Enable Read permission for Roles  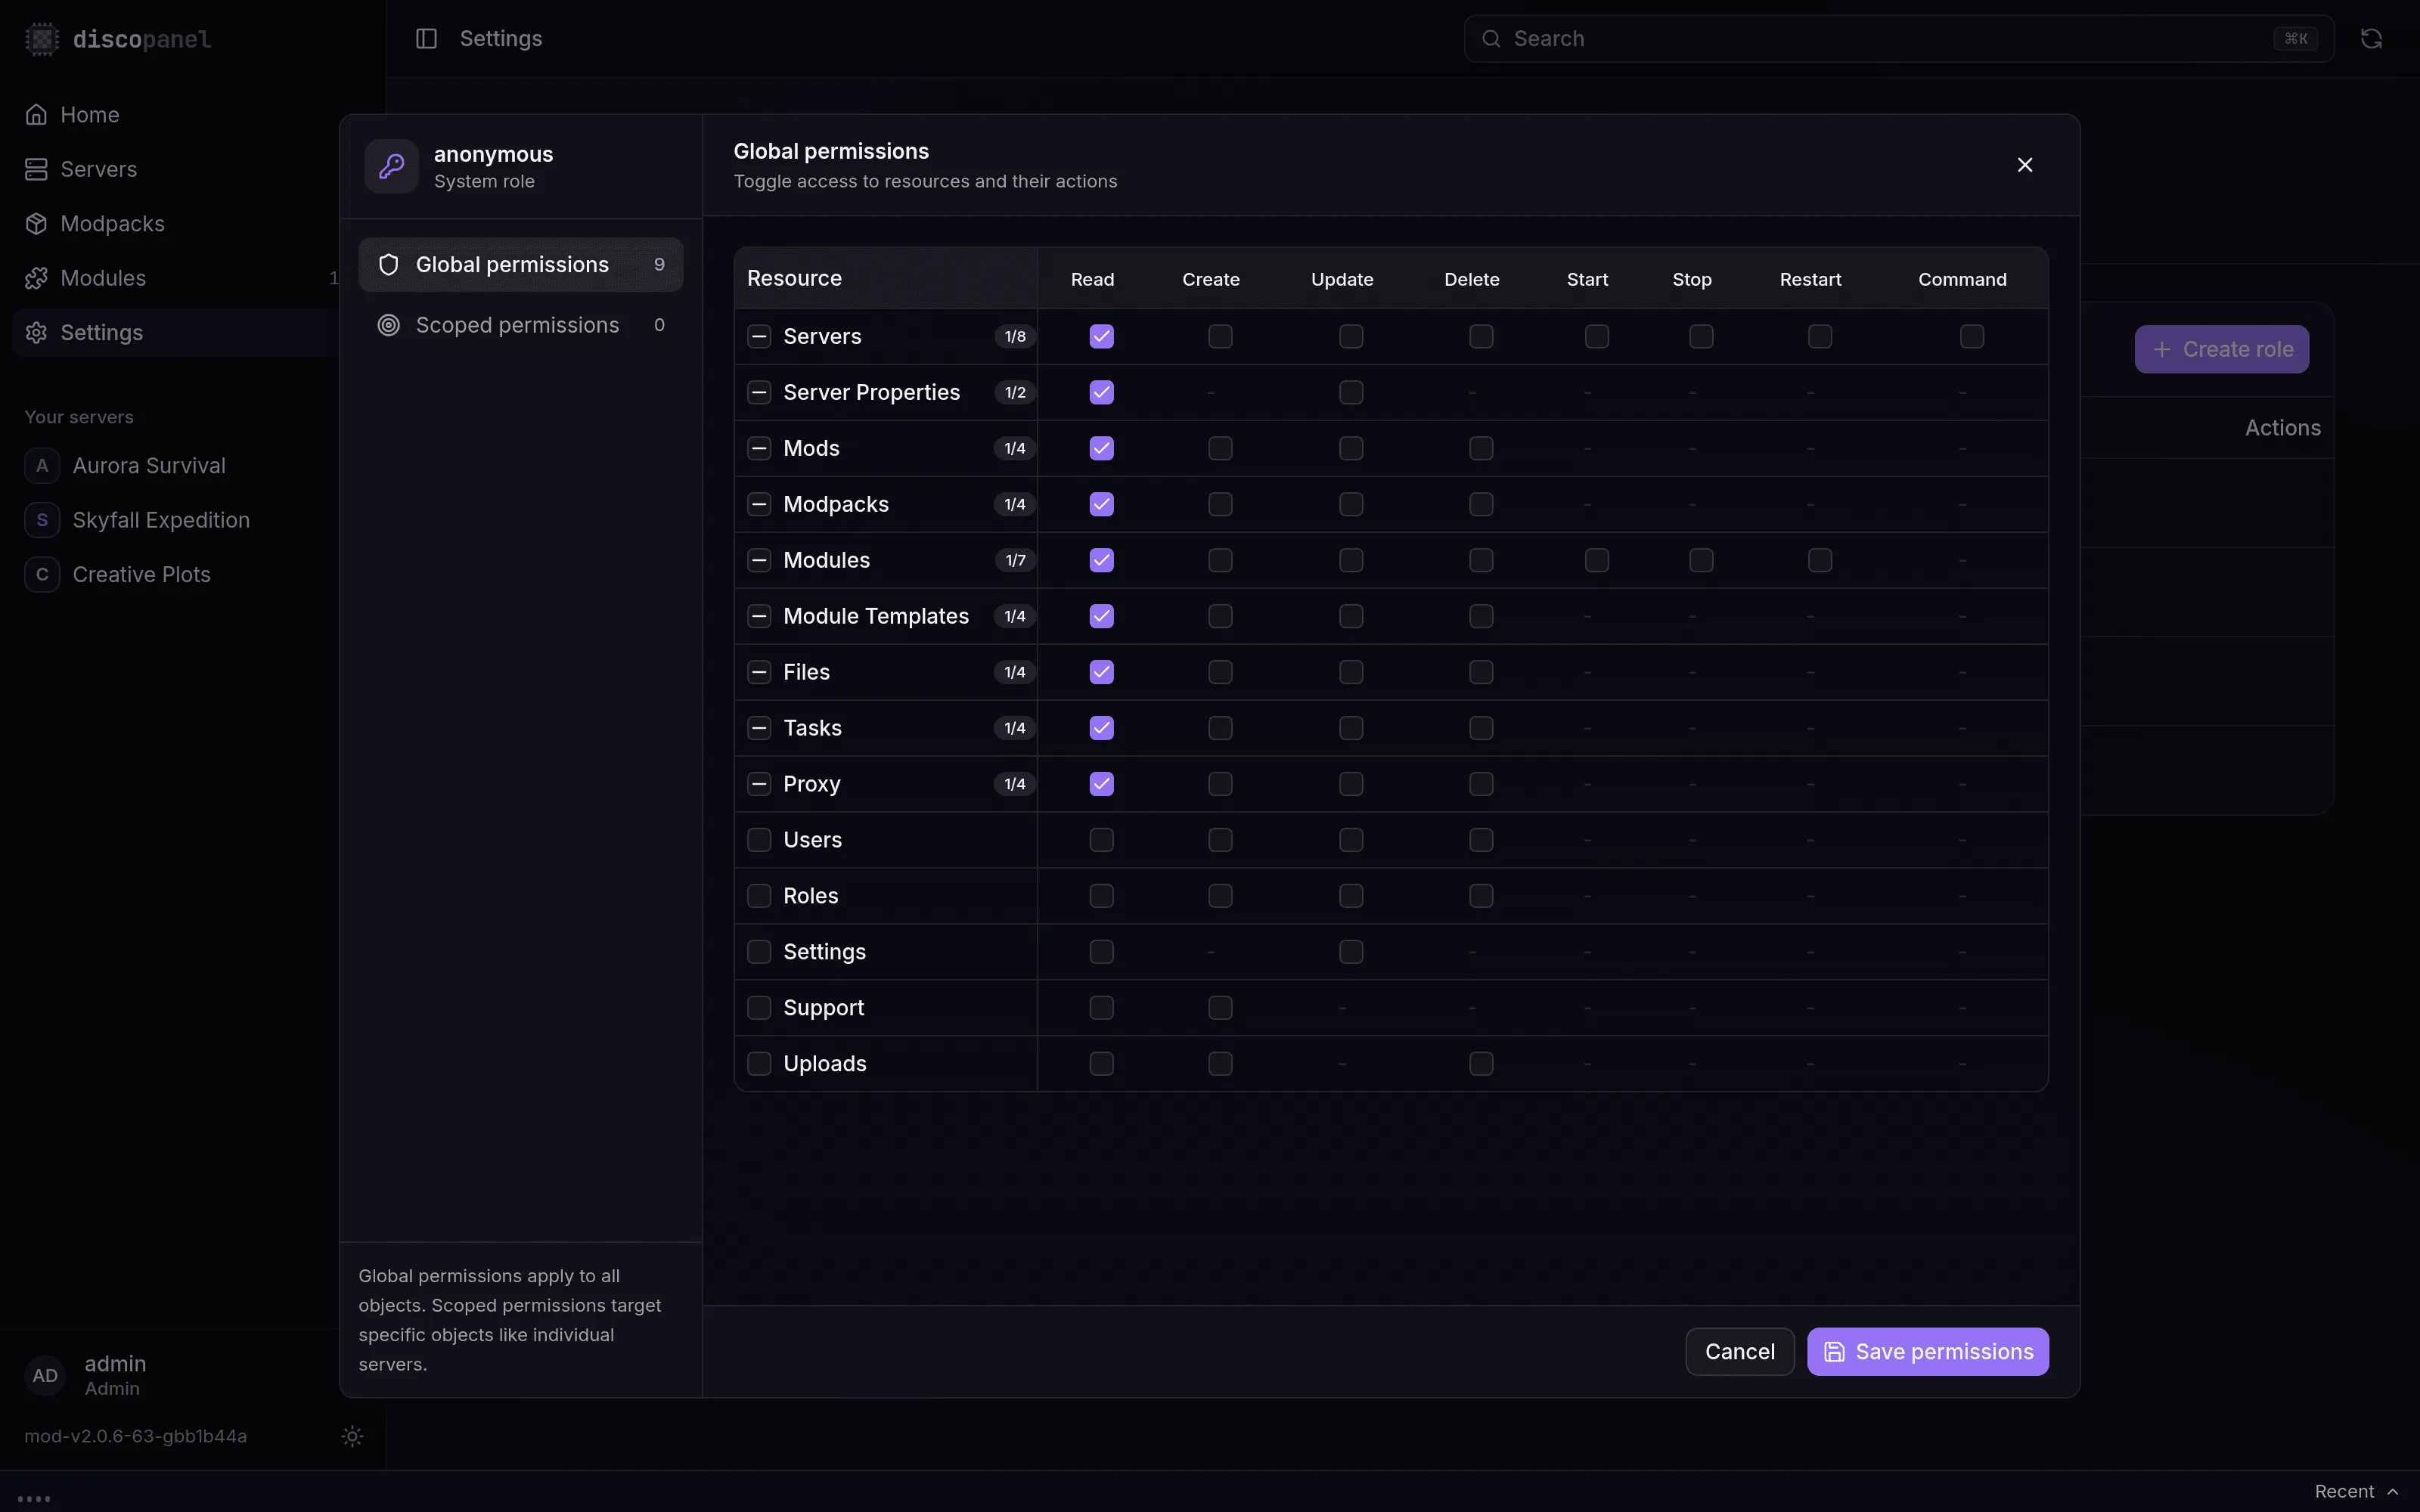1101,897
